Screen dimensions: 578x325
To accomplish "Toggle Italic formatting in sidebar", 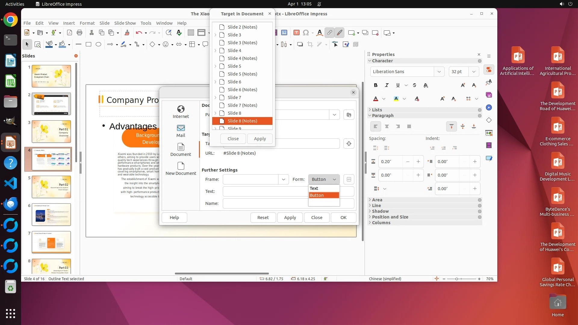I will pyautogui.click(x=387, y=85).
